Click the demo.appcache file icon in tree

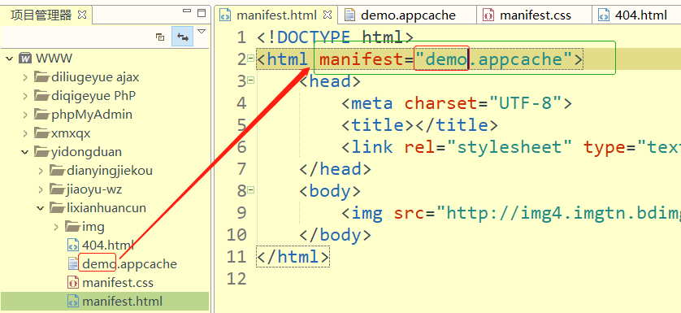73,264
